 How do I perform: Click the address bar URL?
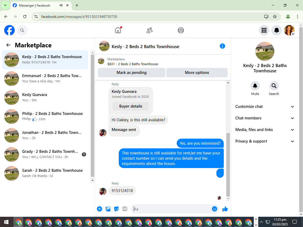(x=79, y=17)
